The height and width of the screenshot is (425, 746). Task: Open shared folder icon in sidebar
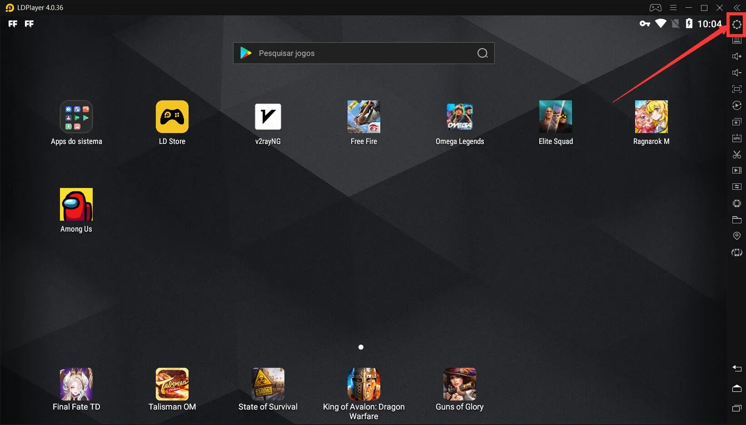pos(737,220)
